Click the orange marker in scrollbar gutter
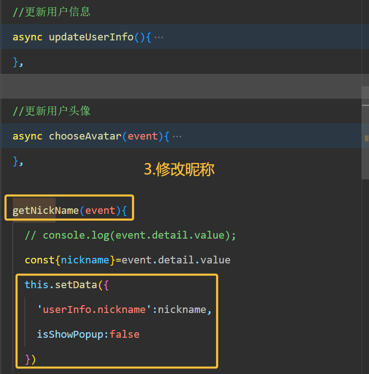This screenshot has width=369, height=374. click(367, 138)
